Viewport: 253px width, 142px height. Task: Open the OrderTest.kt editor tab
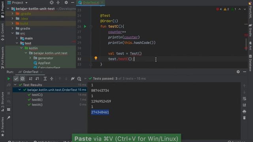91,3
